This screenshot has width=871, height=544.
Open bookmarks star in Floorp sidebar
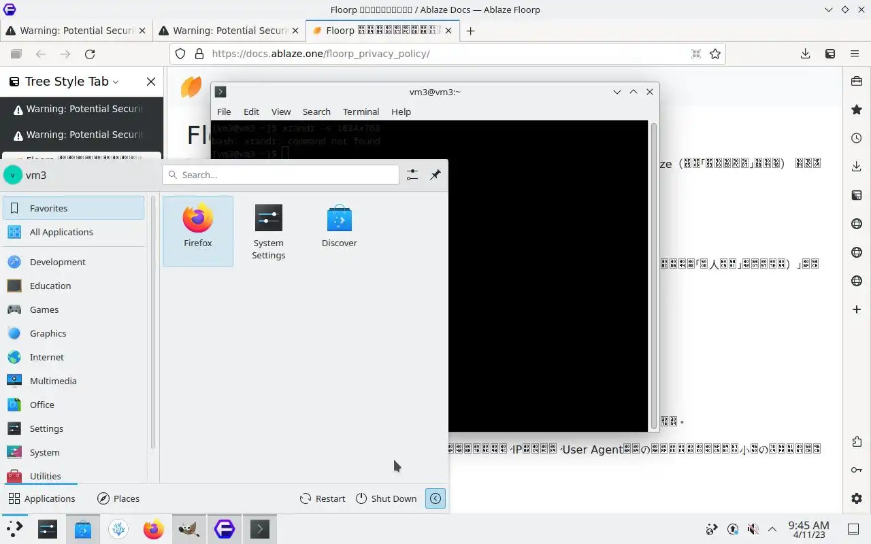[857, 109]
